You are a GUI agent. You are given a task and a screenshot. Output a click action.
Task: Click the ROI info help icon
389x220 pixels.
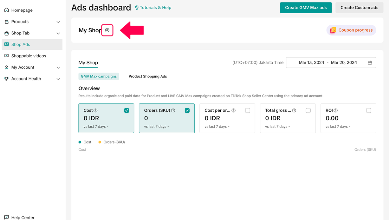pos(335,110)
